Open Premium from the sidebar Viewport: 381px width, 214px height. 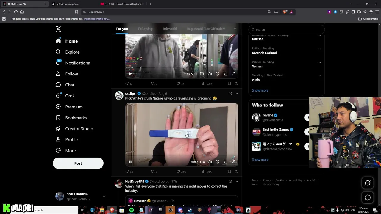(69, 107)
